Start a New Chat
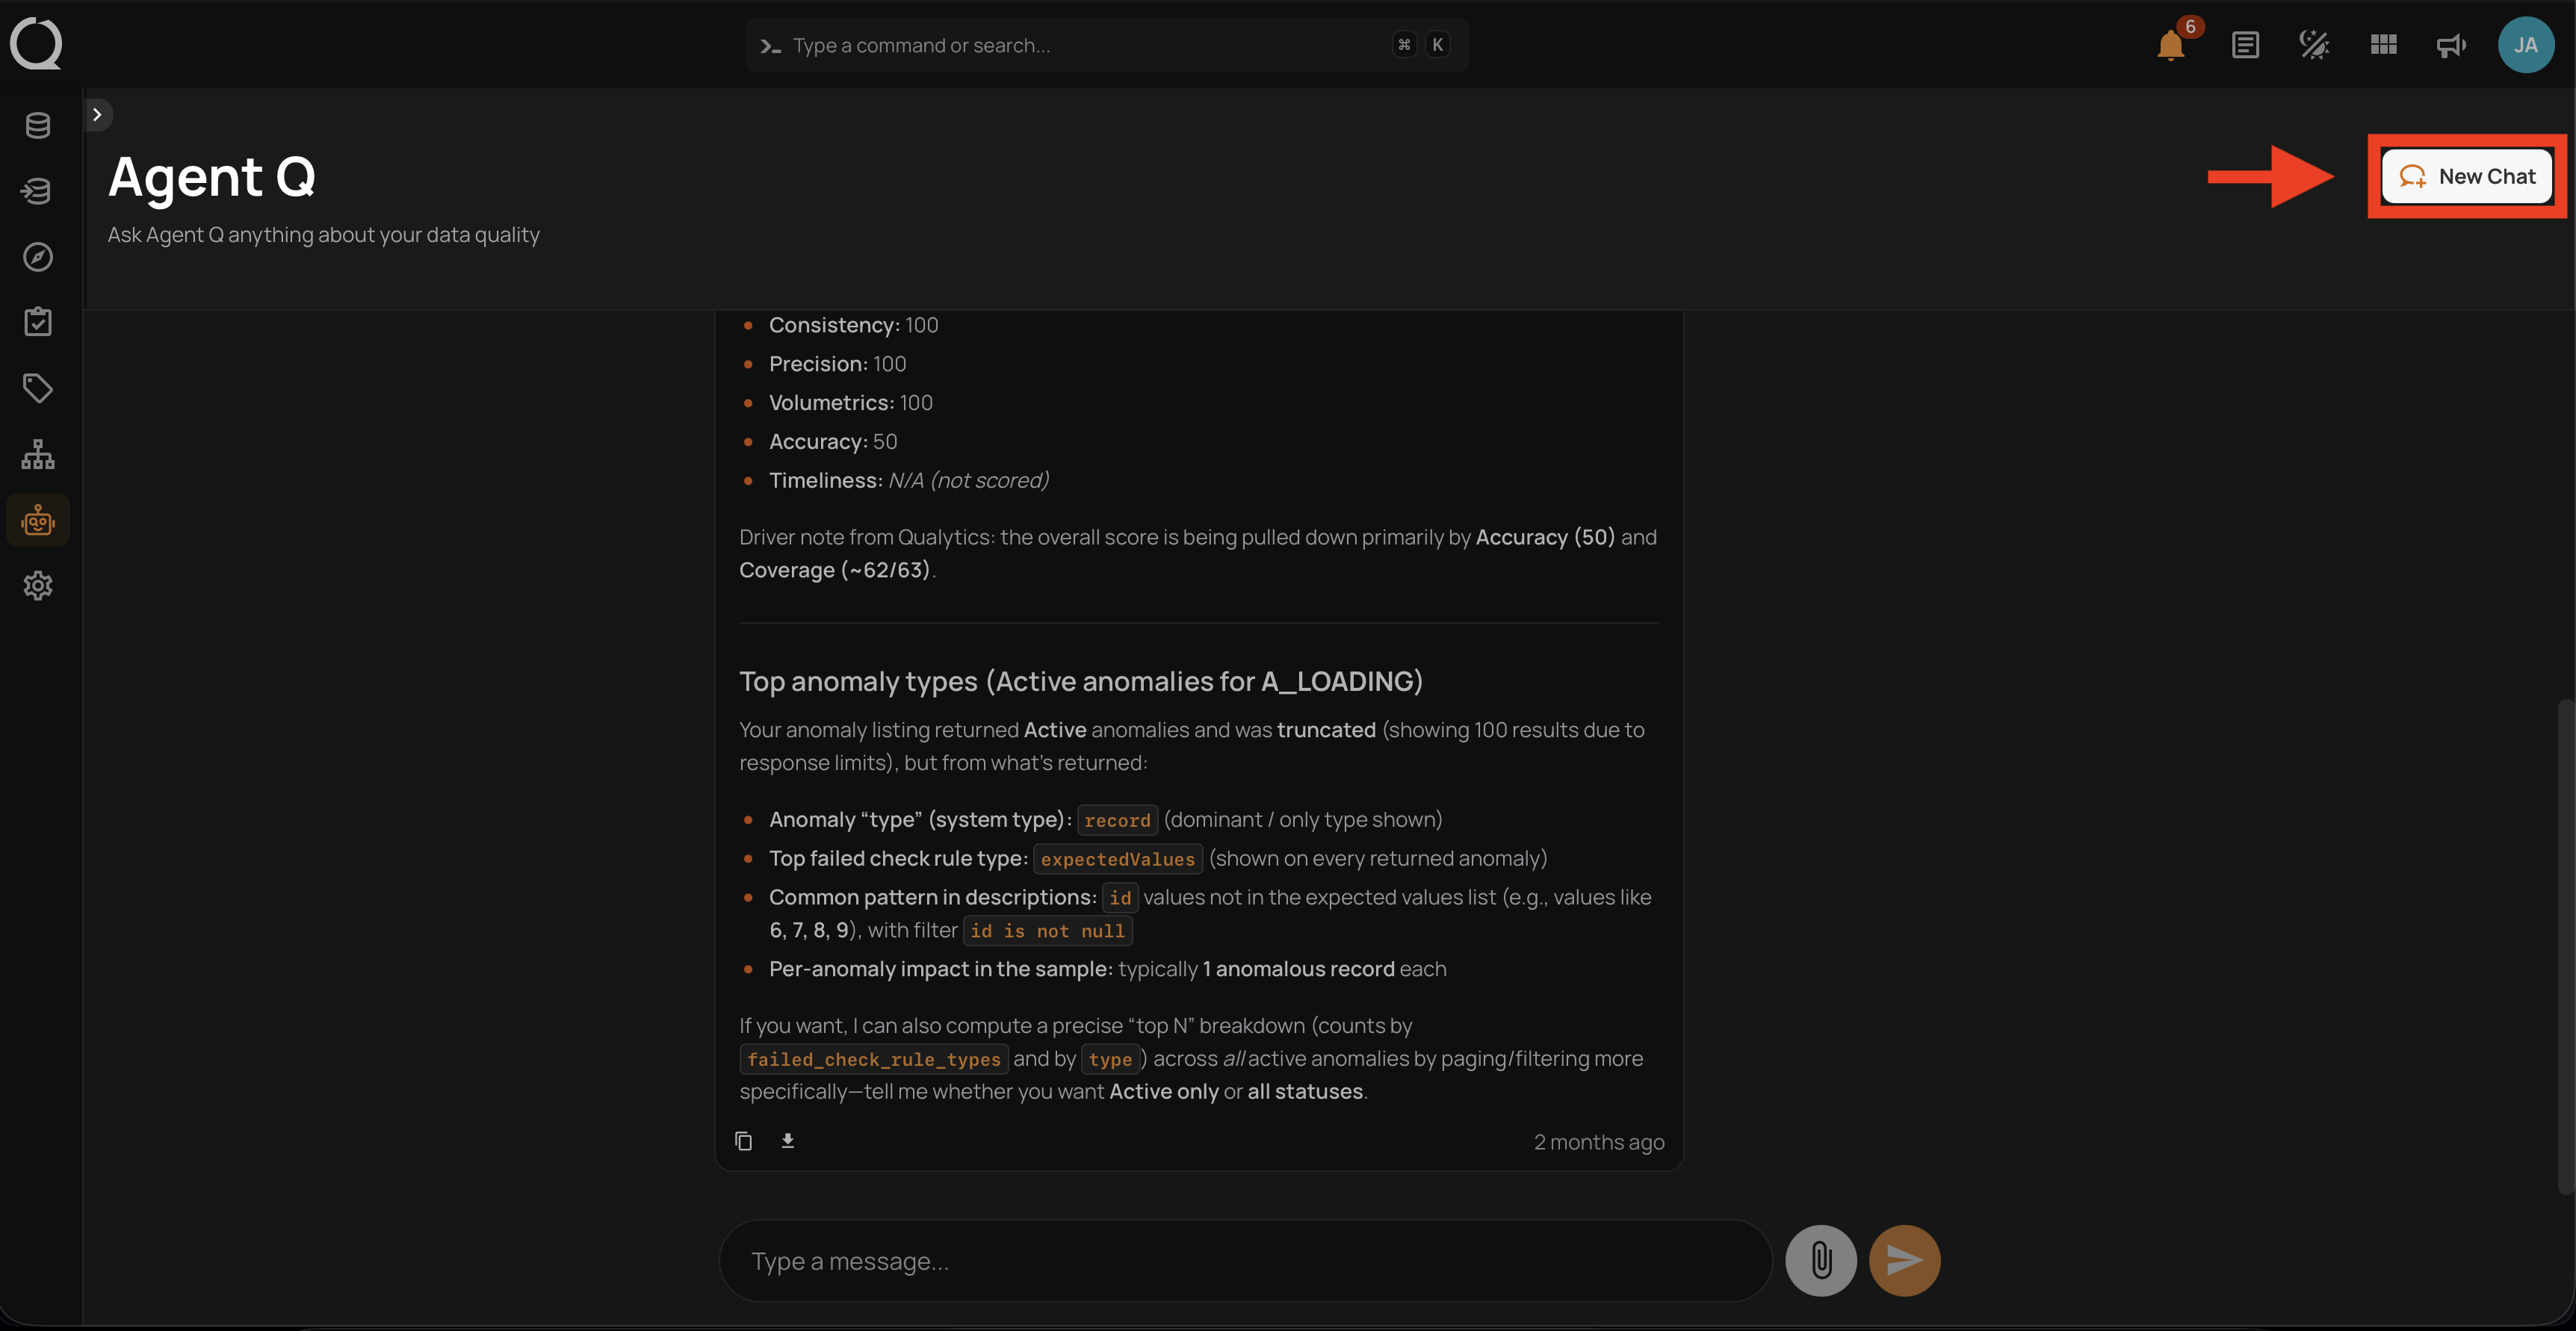This screenshot has width=2576, height=1331. (x=2467, y=176)
